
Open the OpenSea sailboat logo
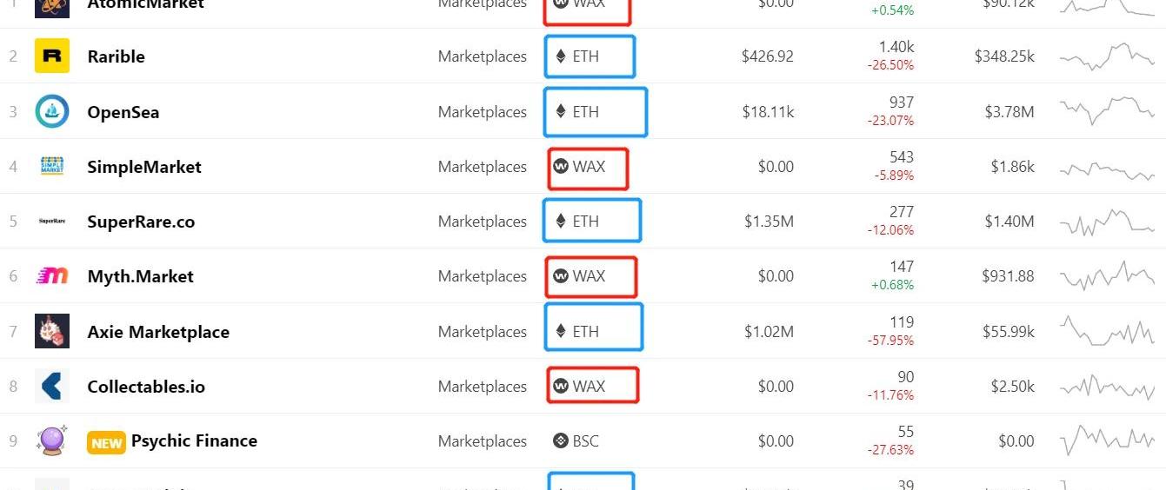pyautogui.click(x=52, y=111)
